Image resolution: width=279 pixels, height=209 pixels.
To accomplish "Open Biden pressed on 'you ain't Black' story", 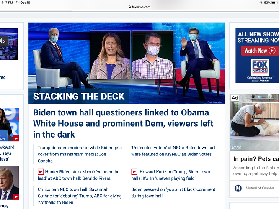I will pyautogui.click(x=173, y=192).
